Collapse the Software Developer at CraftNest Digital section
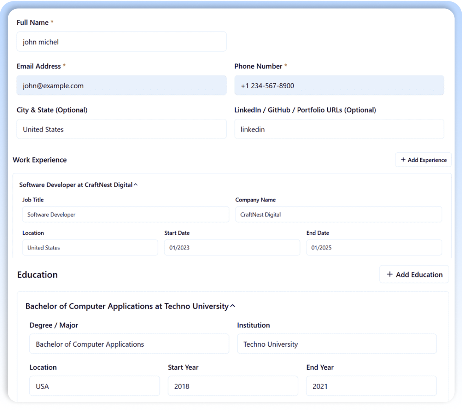This screenshot has width=462, height=411. coord(136,185)
